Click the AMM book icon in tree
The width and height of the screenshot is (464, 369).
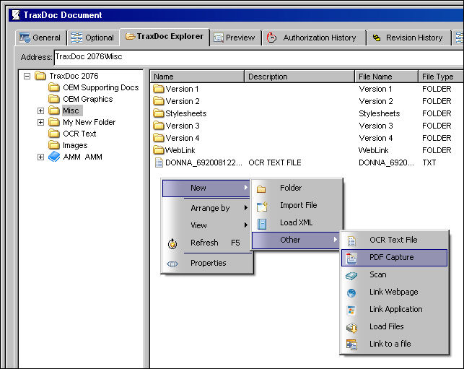54,157
